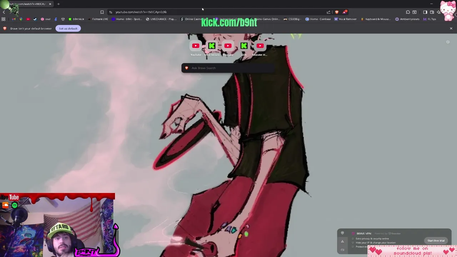
Task: Open a new tab with plus button
Action: [x=58, y=4]
